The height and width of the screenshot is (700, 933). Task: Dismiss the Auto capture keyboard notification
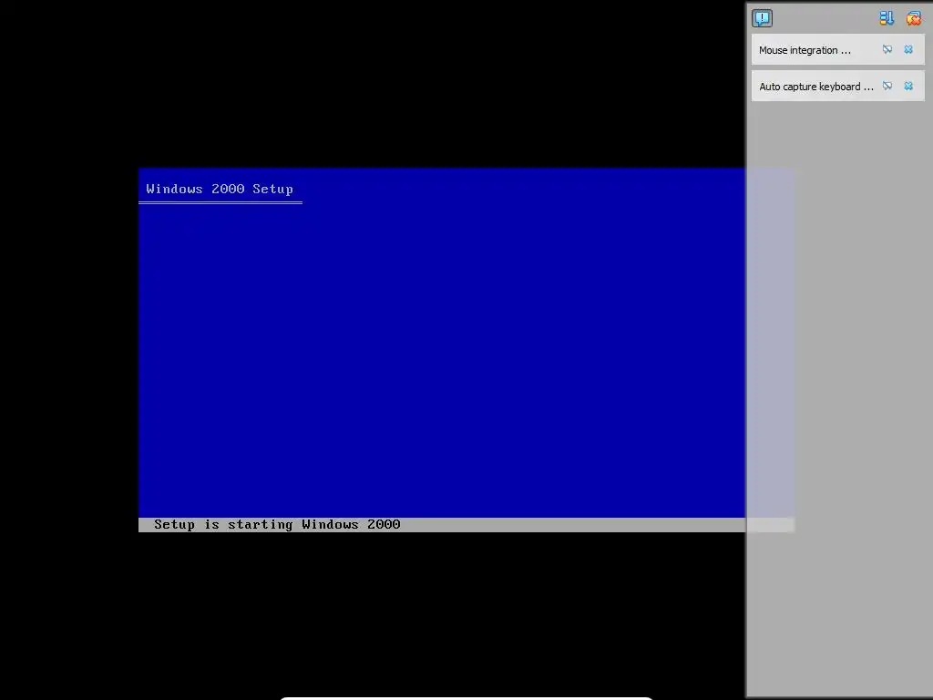(908, 86)
